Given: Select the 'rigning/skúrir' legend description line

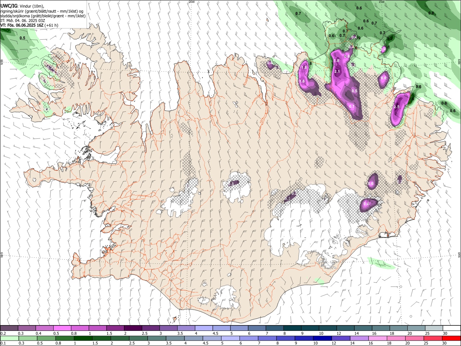Looking at the screenshot, I should (x=42, y=11).
